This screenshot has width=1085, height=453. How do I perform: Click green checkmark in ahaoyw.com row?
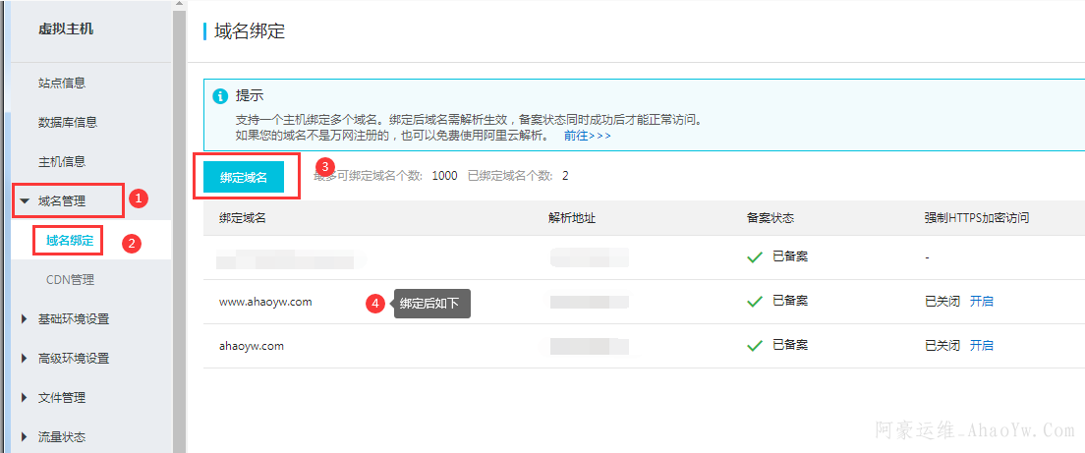[754, 346]
